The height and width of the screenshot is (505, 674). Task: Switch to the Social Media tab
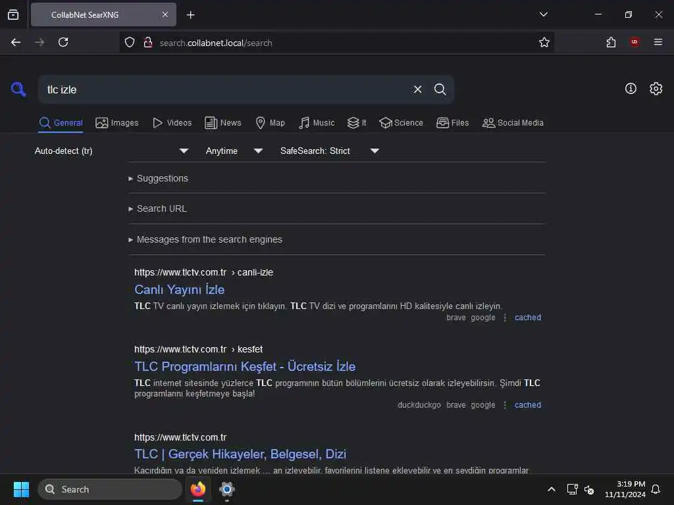coord(513,123)
